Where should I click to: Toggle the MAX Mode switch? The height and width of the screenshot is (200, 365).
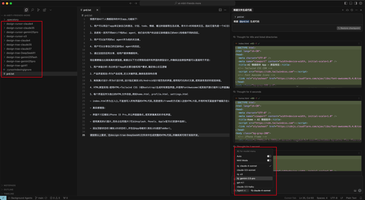tap(269, 161)
